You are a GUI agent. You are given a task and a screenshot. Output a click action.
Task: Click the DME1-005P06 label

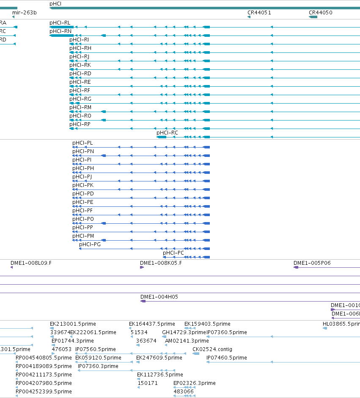tap(312, 263)
